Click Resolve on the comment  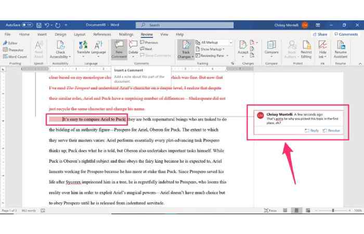coord(331,131)
